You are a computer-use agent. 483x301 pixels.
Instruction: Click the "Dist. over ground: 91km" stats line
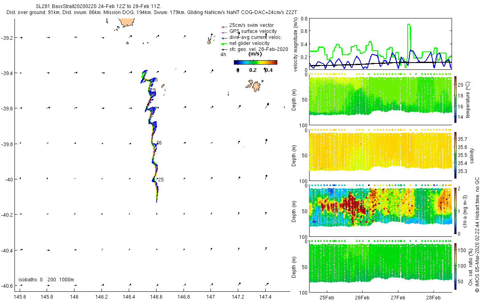coord(152,12)
